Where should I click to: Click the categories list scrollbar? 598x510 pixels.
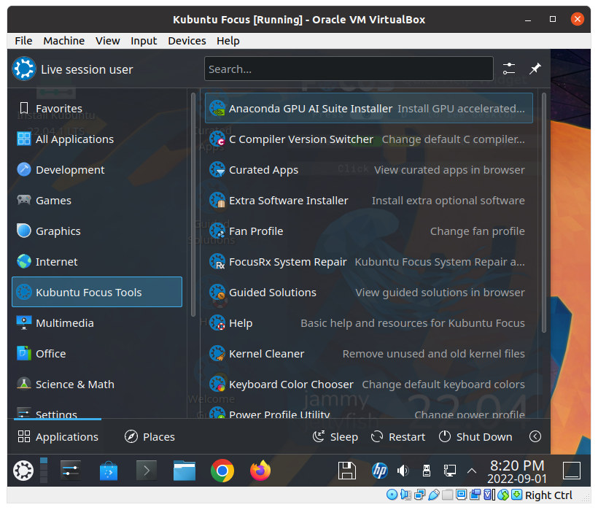193,205
